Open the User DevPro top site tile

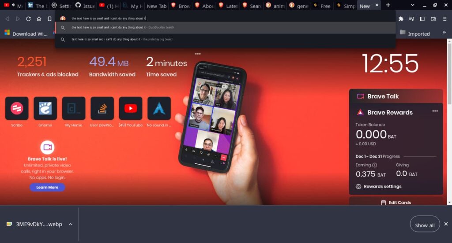point(102,108)
